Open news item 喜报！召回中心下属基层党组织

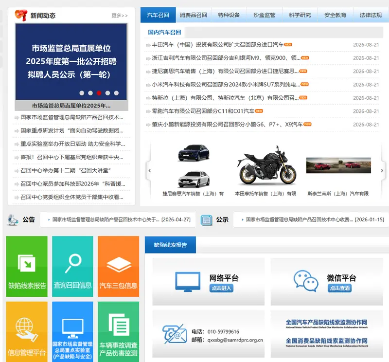pos(71,157)
